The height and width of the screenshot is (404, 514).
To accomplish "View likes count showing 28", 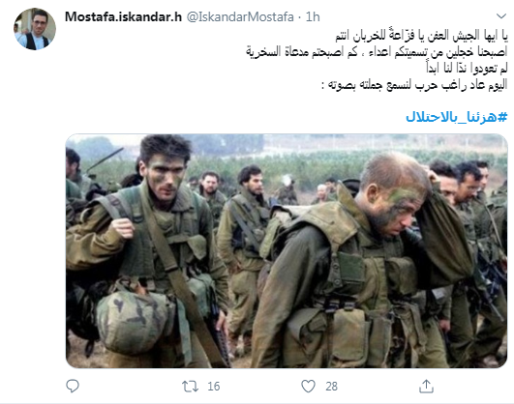I will coord(331,387).
